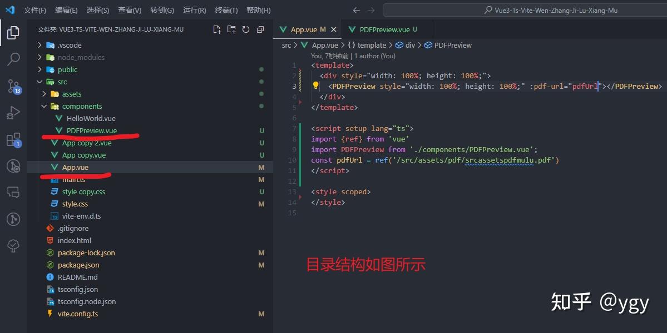Click the PDFPreview breadcrumb segment
The image size is (667, 333).
click(453, 45)
